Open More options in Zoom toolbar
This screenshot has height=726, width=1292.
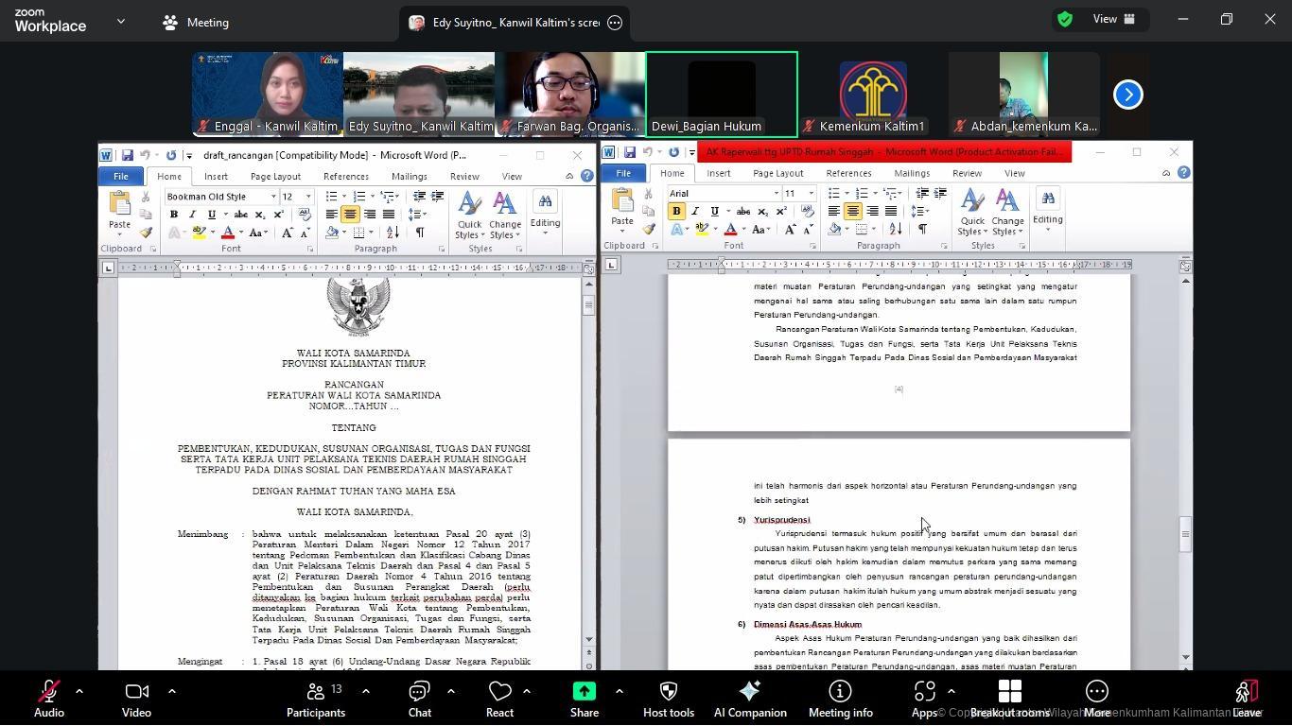1096,699
